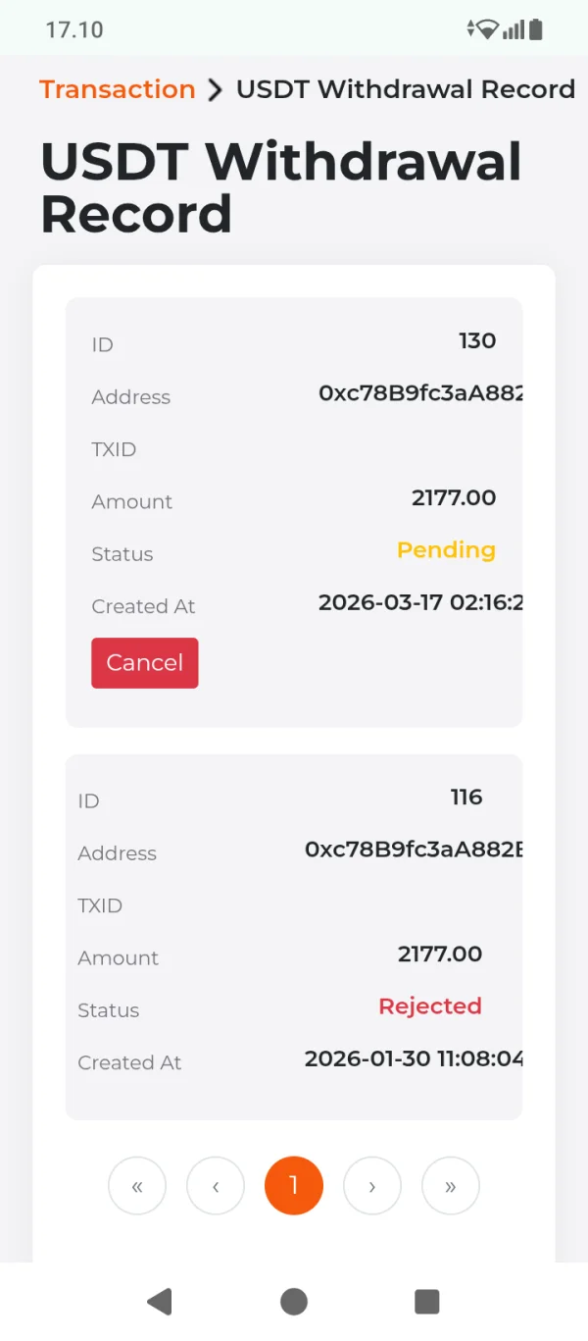The height and width of the screenshot is (1341, 588).
Task: Select page 1 in pagination
Action: 294,1186
